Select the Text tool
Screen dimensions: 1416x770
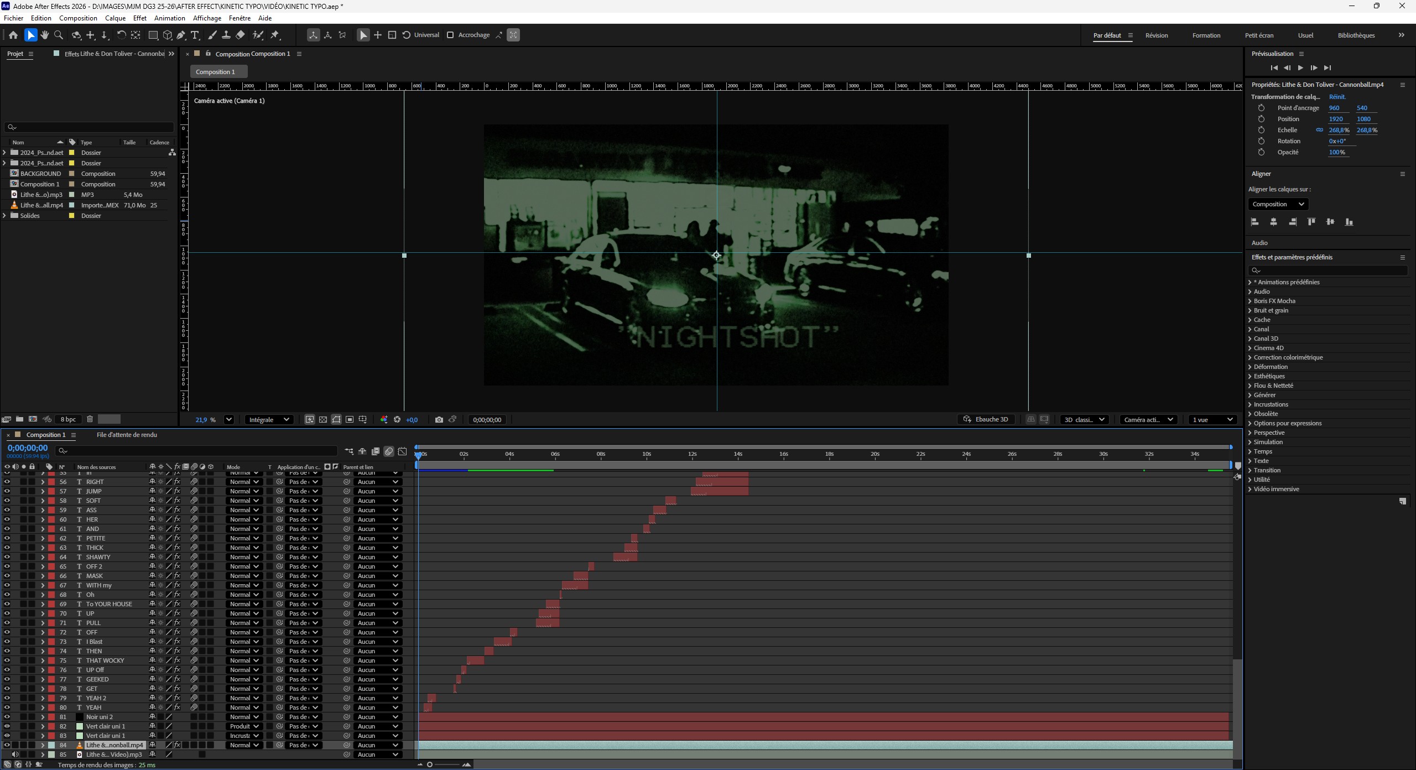[195, 35]
